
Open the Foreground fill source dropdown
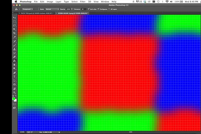pyautogui.click(x=28, y=9)
